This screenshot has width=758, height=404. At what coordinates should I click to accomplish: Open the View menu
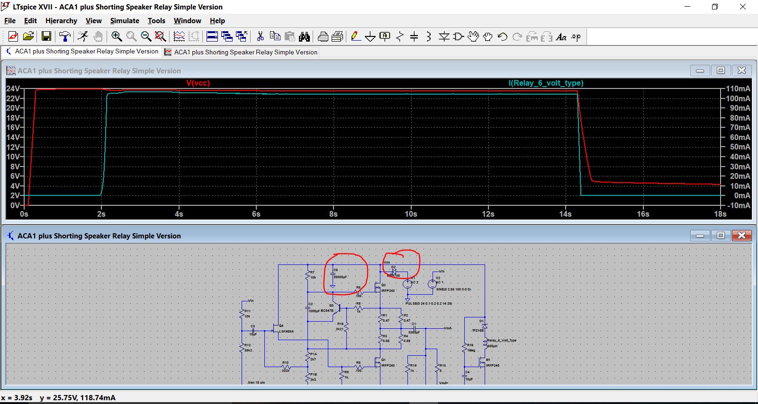[x=93, y=21]
